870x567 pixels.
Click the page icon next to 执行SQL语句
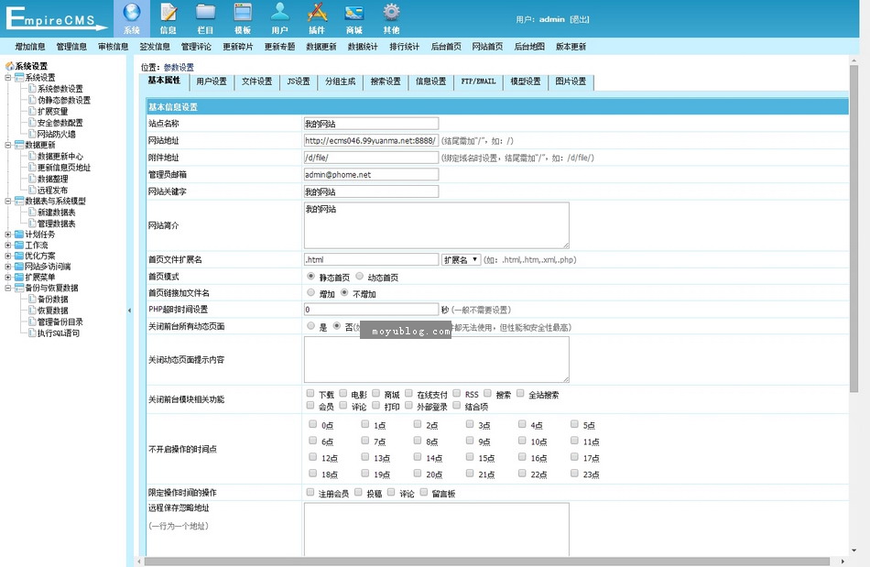point(32,333)
